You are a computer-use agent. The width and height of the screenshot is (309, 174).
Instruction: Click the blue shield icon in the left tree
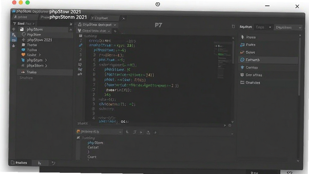tap(23, 60)
